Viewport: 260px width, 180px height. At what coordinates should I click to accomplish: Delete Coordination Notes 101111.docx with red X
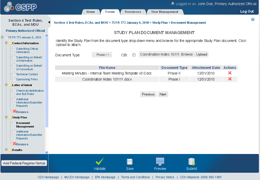pos(230,79)
